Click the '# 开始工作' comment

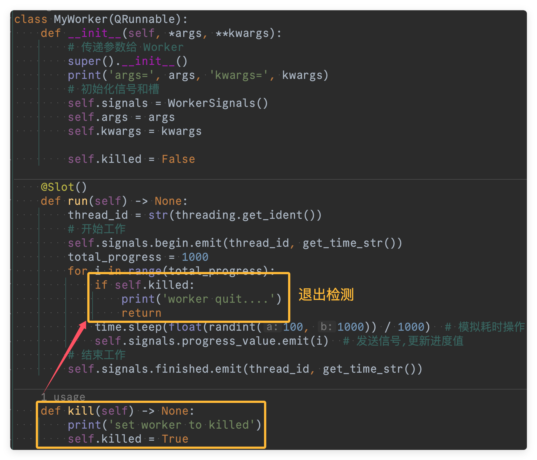coord(97,229)
